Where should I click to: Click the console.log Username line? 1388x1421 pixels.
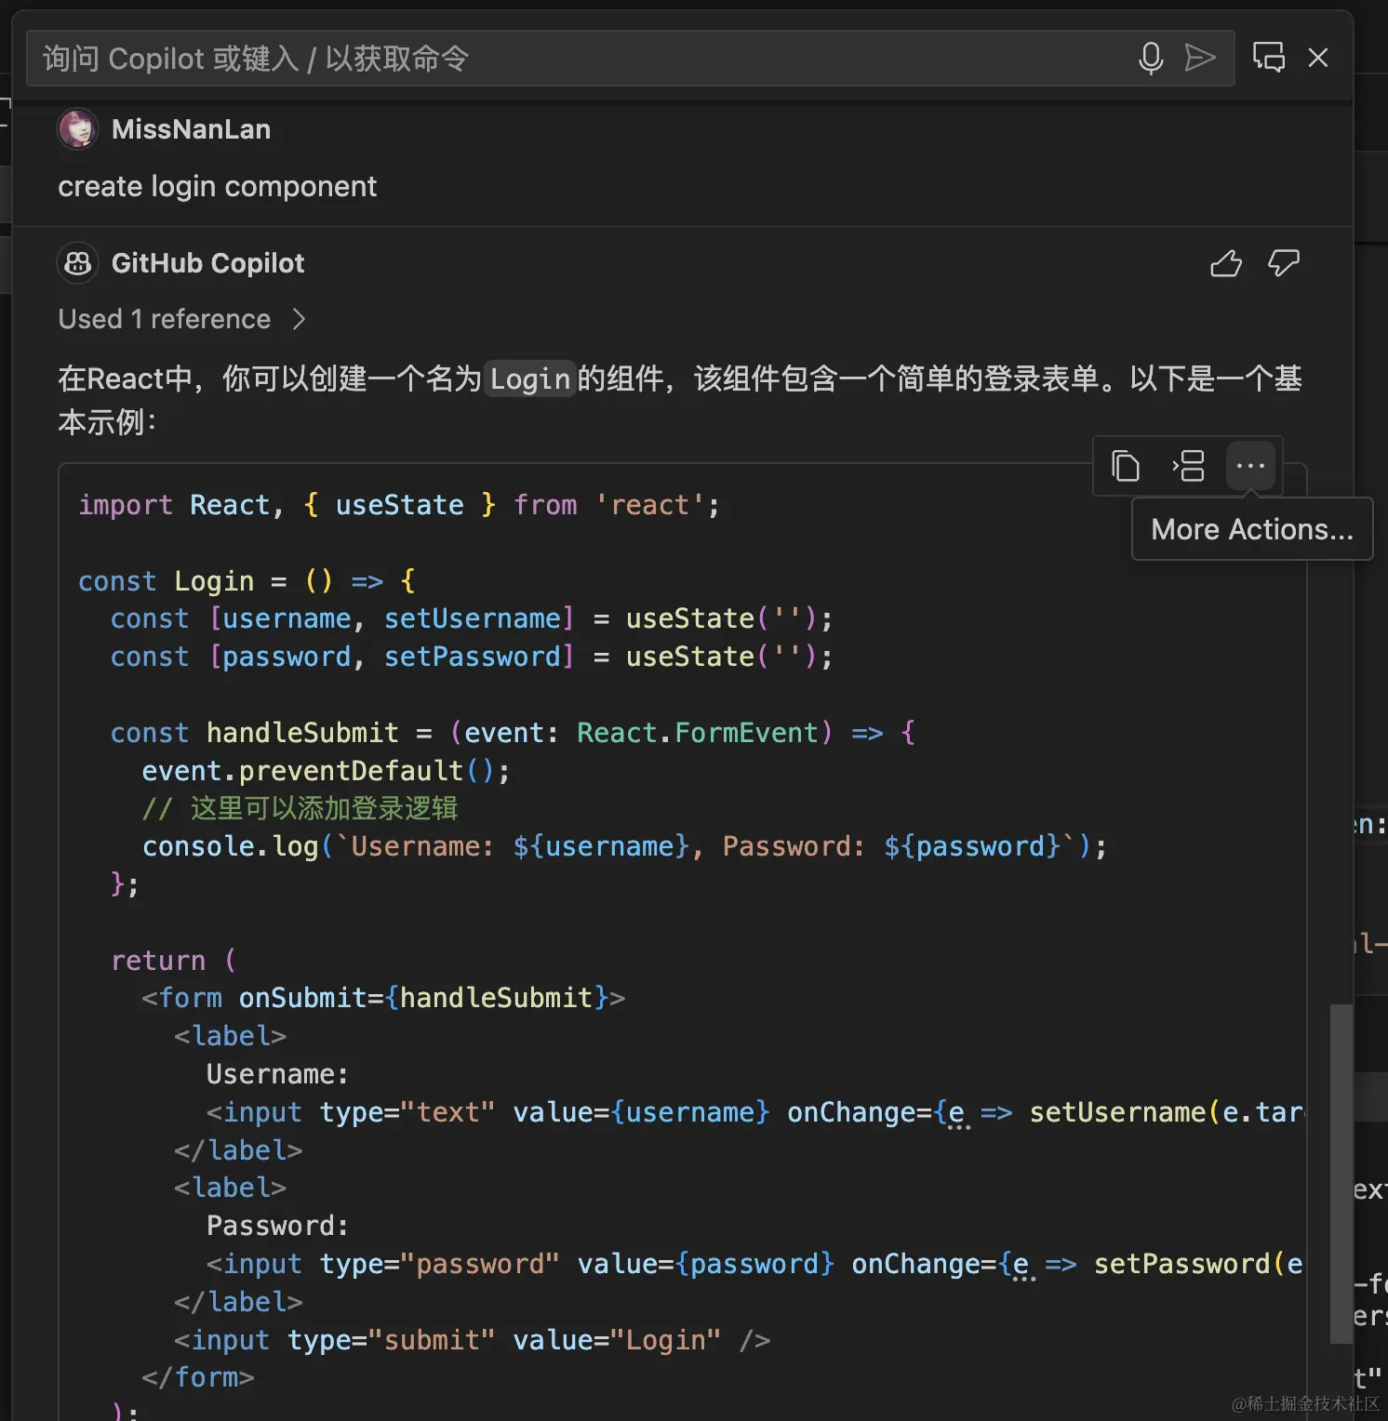(x=624, y=846)
